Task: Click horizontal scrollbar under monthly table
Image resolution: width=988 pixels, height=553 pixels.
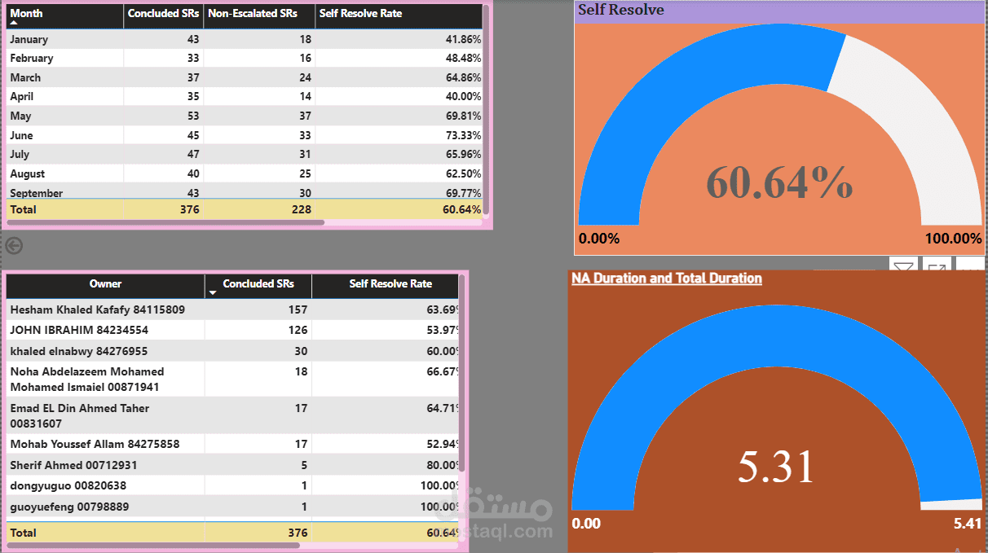Action: (x=166, y=222)
